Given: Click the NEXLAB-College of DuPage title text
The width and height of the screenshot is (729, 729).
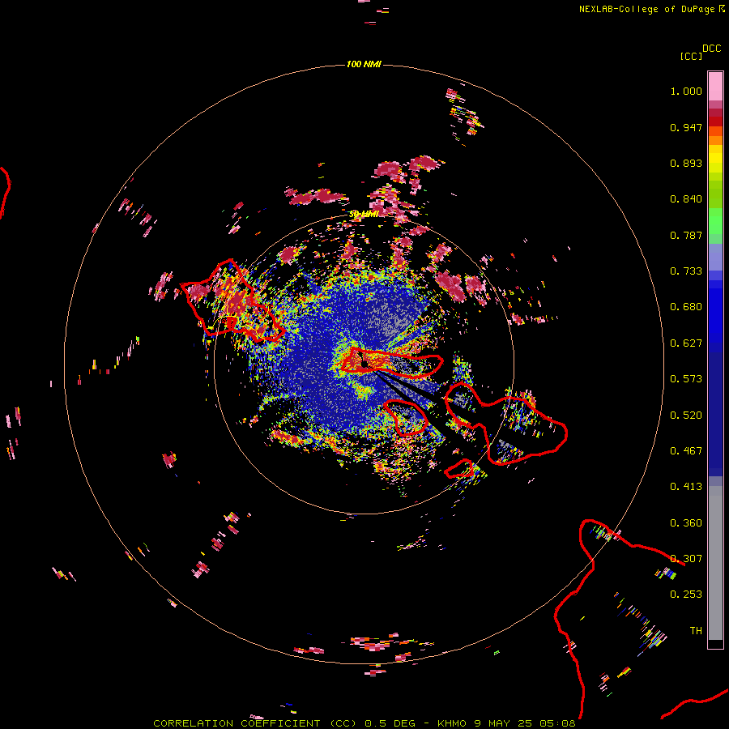Looking at the screenshot, I should (x=646, y=9).
